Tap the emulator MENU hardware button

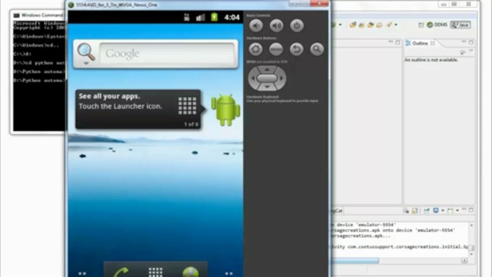(x=276, y=49)
